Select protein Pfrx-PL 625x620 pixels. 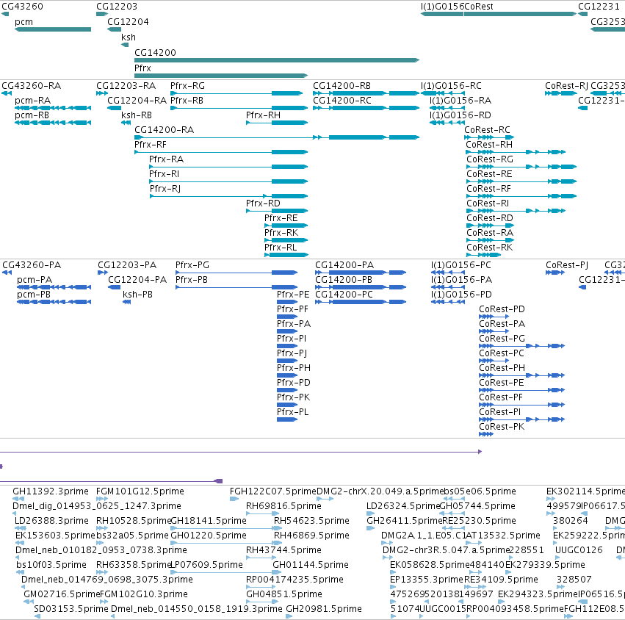287,419
